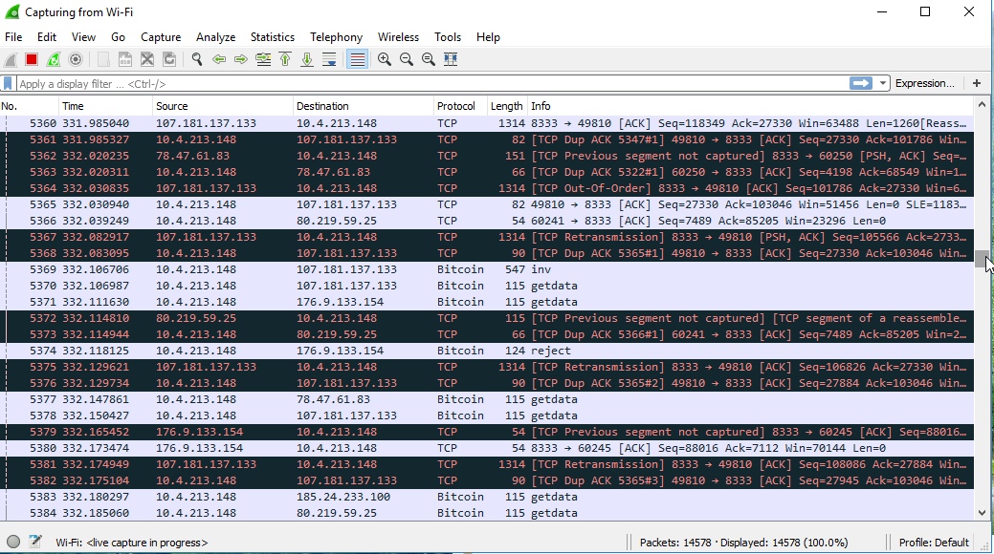Open the Go menu
Screen dimensions: 994x554
[118, 37]
